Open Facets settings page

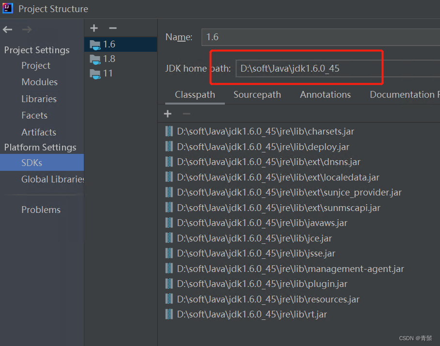[x=34, y=116]
